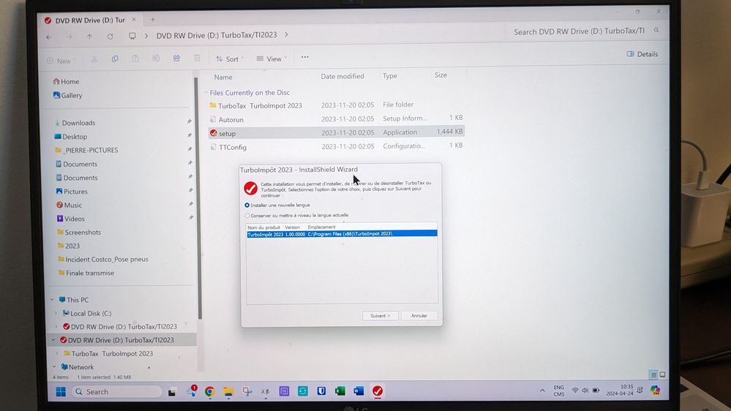Open the Details pane

[642, 54]
